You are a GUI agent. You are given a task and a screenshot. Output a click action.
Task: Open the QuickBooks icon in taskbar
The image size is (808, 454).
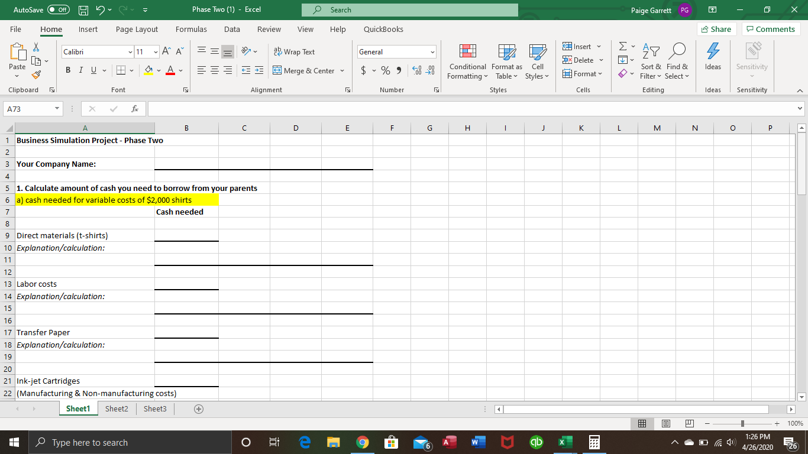click(x=536, y=442)
